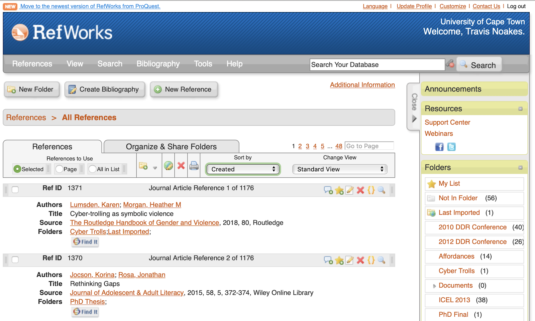Add reference 1370 to My List via star icon
The image size is (535, 321).
pyautogui.click(x=339, y=260)
